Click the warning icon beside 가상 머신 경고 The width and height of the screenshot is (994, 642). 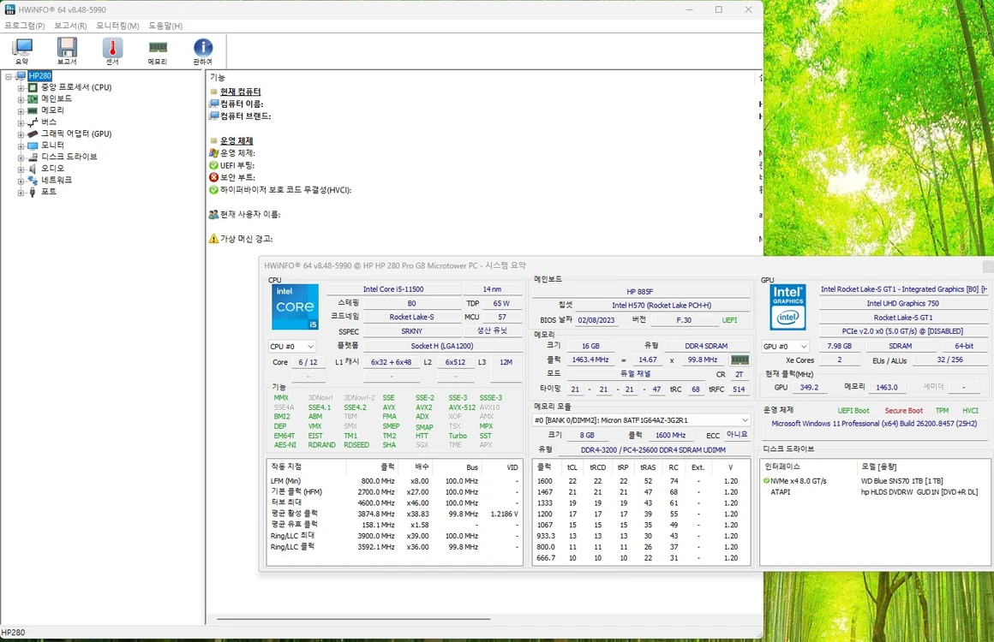tap(213, 239)
